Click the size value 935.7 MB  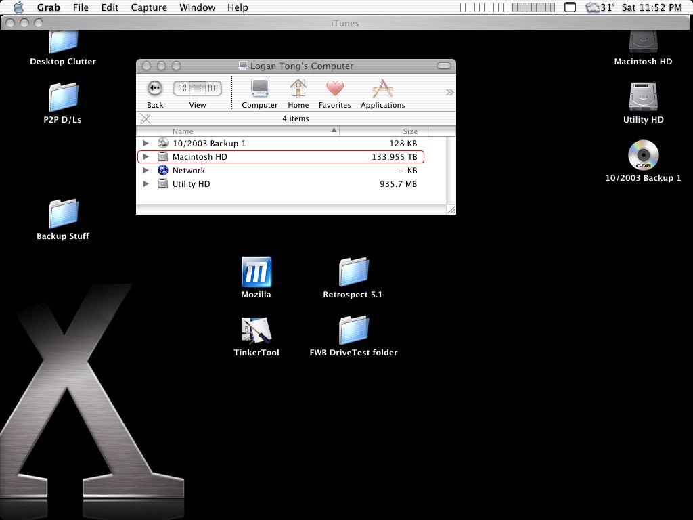click(398, 184)
